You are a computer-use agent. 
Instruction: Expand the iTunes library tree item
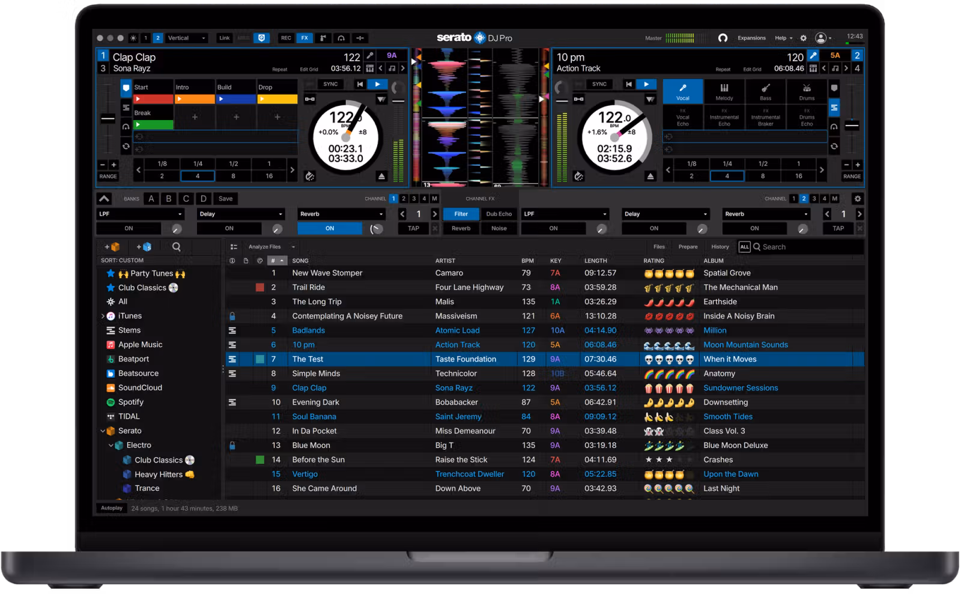click(x=103, y=316)
